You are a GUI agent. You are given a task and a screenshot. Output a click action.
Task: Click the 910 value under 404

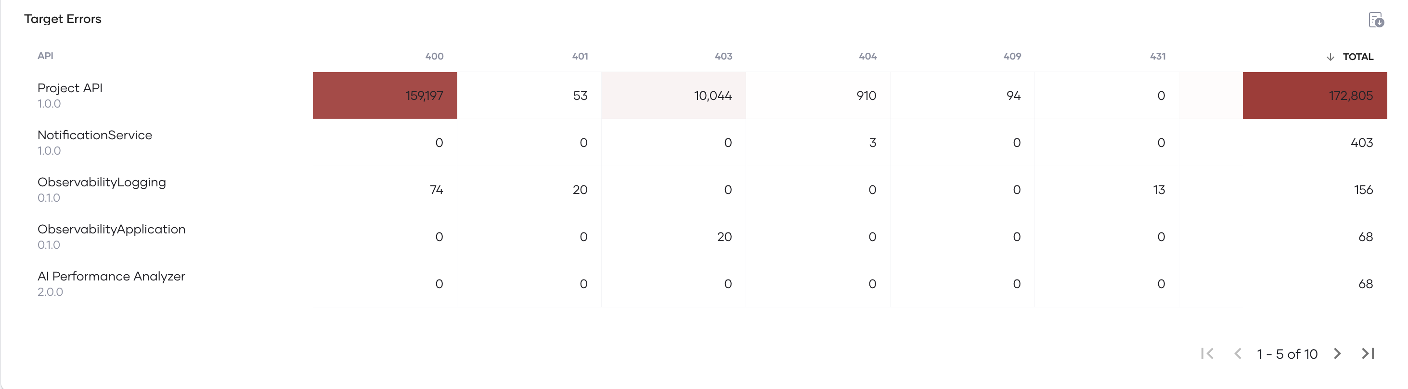866,96
